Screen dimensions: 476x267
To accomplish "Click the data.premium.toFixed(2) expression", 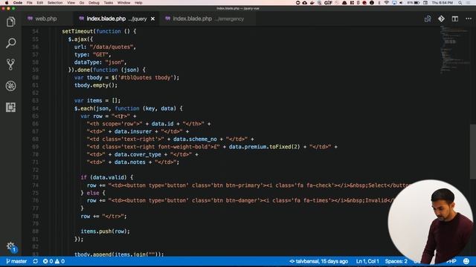I will tap(264, 147).
